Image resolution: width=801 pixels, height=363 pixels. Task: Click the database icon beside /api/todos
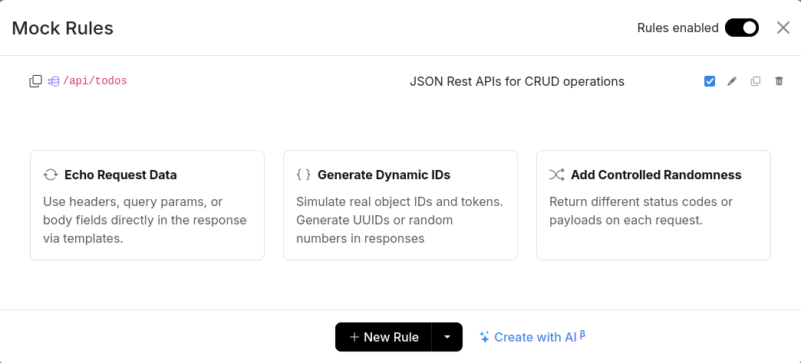pyautogui.click(x=54, y=81)
